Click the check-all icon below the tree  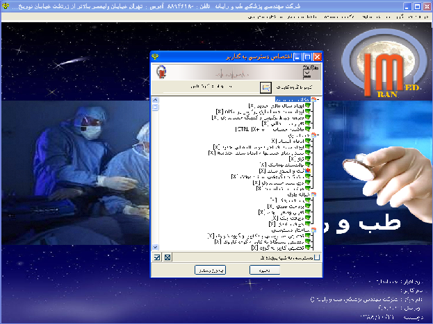(x=157, y=257)
